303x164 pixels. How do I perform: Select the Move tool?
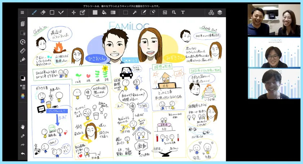[x=74, y=13]
